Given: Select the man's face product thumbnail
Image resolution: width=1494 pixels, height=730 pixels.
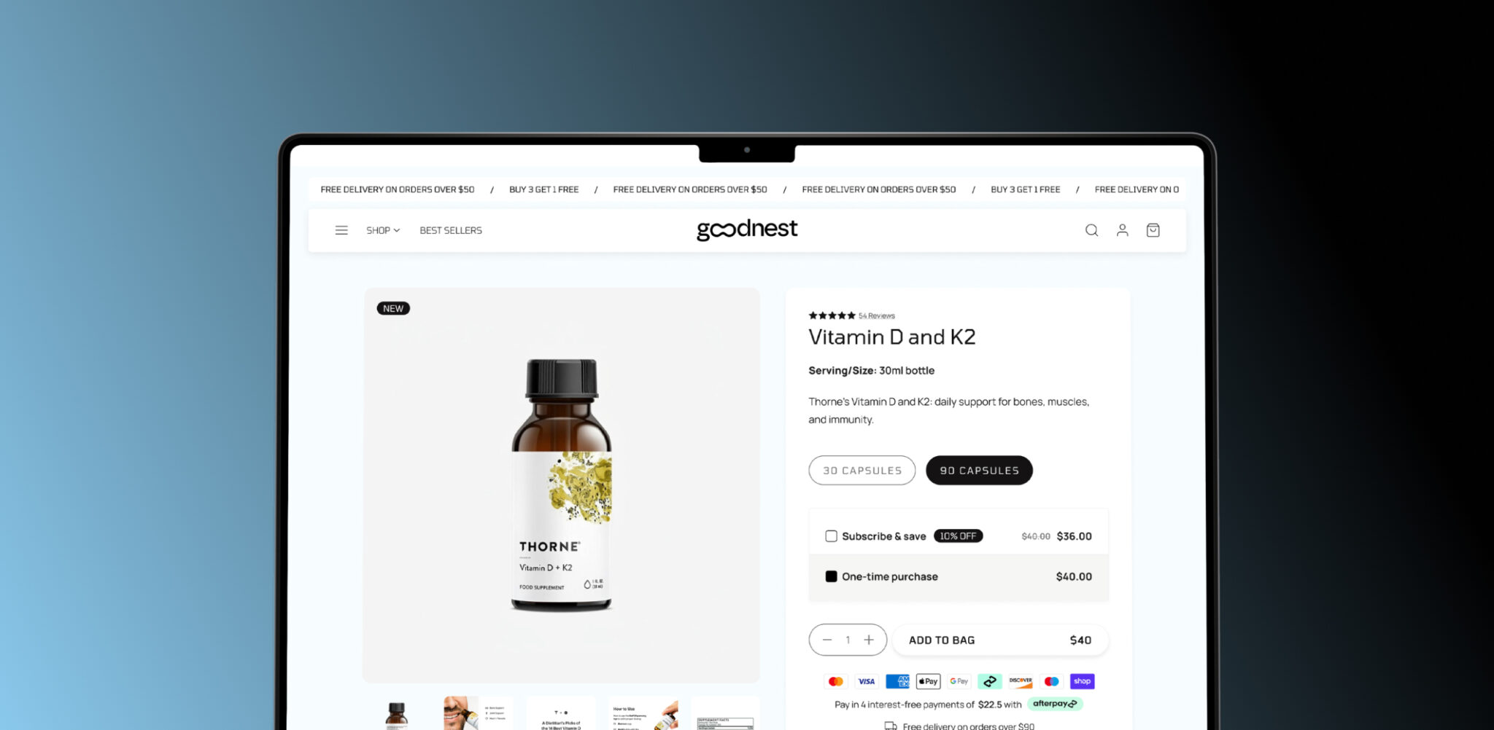Looking at the screenshot, I should 478,713.
